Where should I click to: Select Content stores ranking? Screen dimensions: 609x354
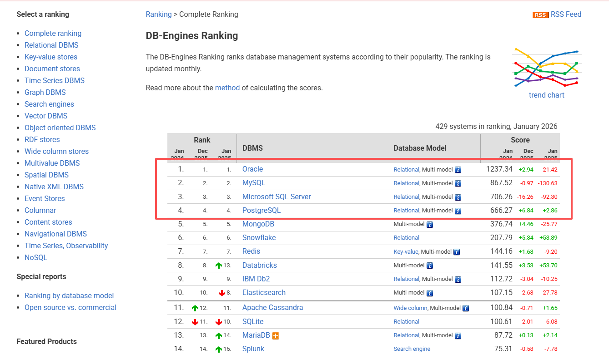pyautogui.click(x=48, y=222)
